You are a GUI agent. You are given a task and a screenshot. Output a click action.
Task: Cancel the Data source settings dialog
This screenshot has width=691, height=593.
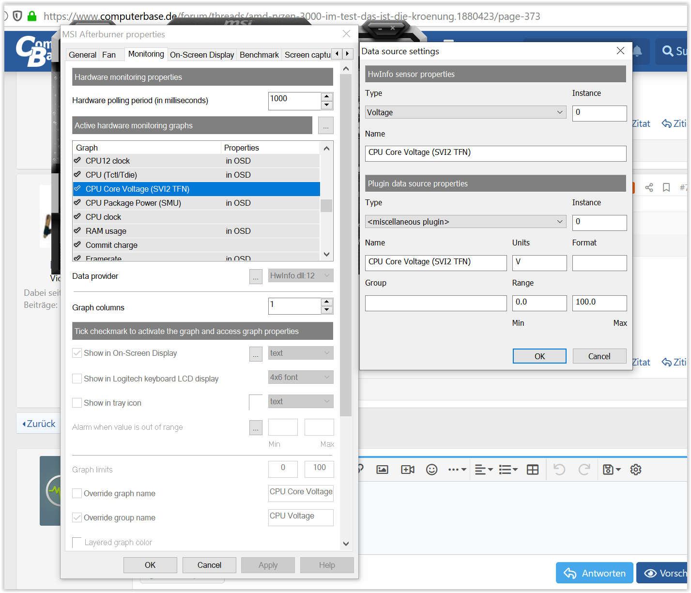click(x=599, y=356)
